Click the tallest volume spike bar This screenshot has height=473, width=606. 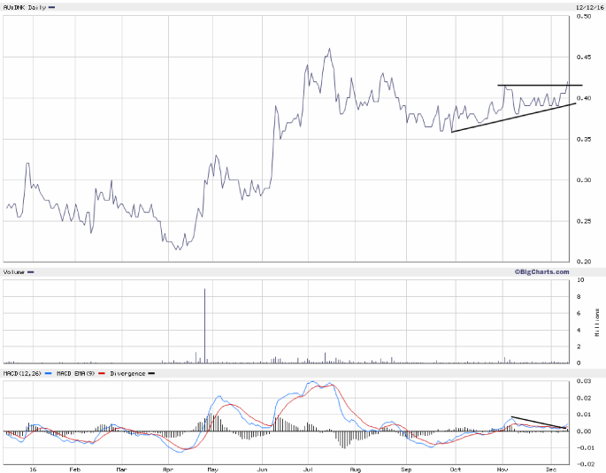pyautogui.click(x=205, y=325)
